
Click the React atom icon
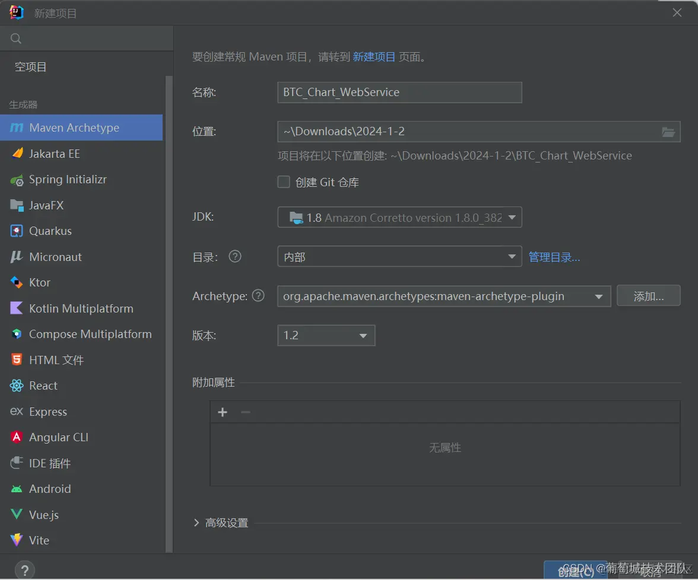tap(17, 385)
